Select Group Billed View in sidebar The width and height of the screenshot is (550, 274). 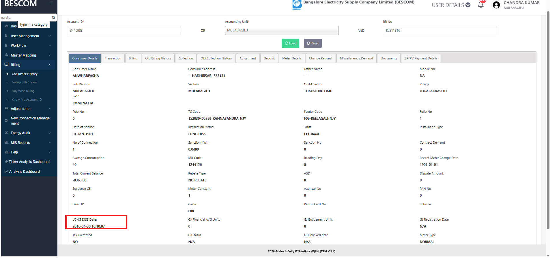click(25, 82)
